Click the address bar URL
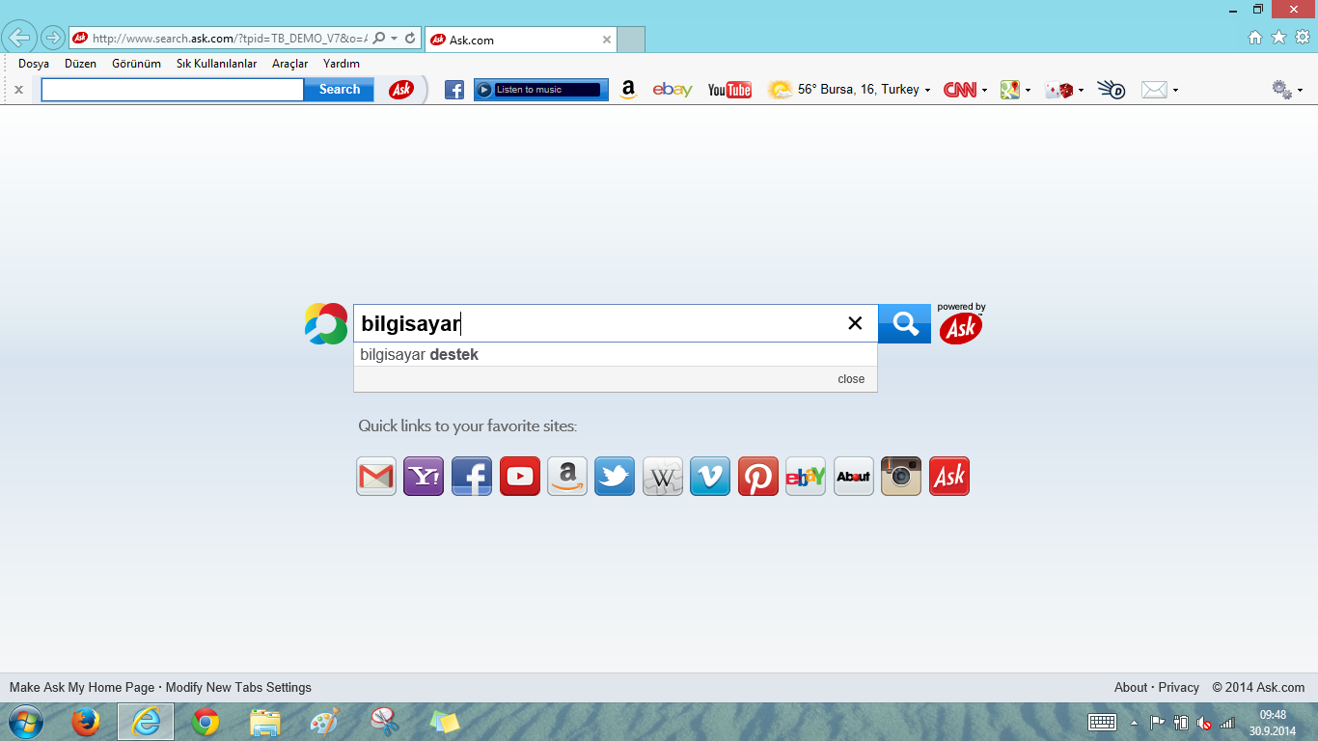Image resolution: width=1318 pixels, height=741 pixels. click(230, 39)
